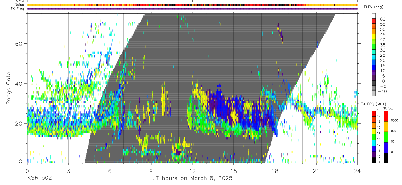Image resolution: width=402 pixels, height=185 pixels.
Task: Click the '35' elevation scale label
Action: coord(382,45)
